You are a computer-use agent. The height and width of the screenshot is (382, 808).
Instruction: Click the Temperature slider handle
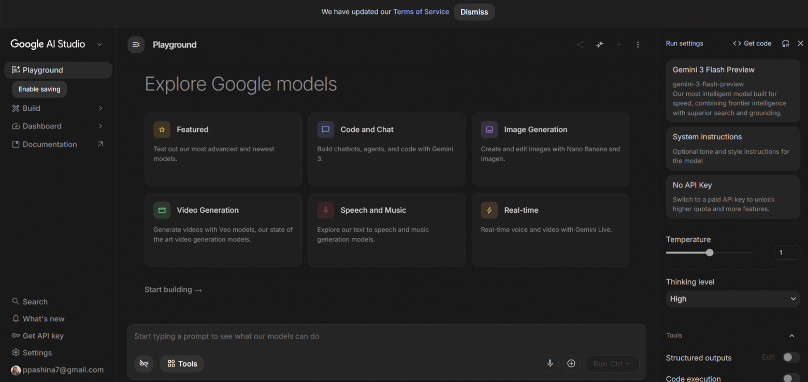710,253
